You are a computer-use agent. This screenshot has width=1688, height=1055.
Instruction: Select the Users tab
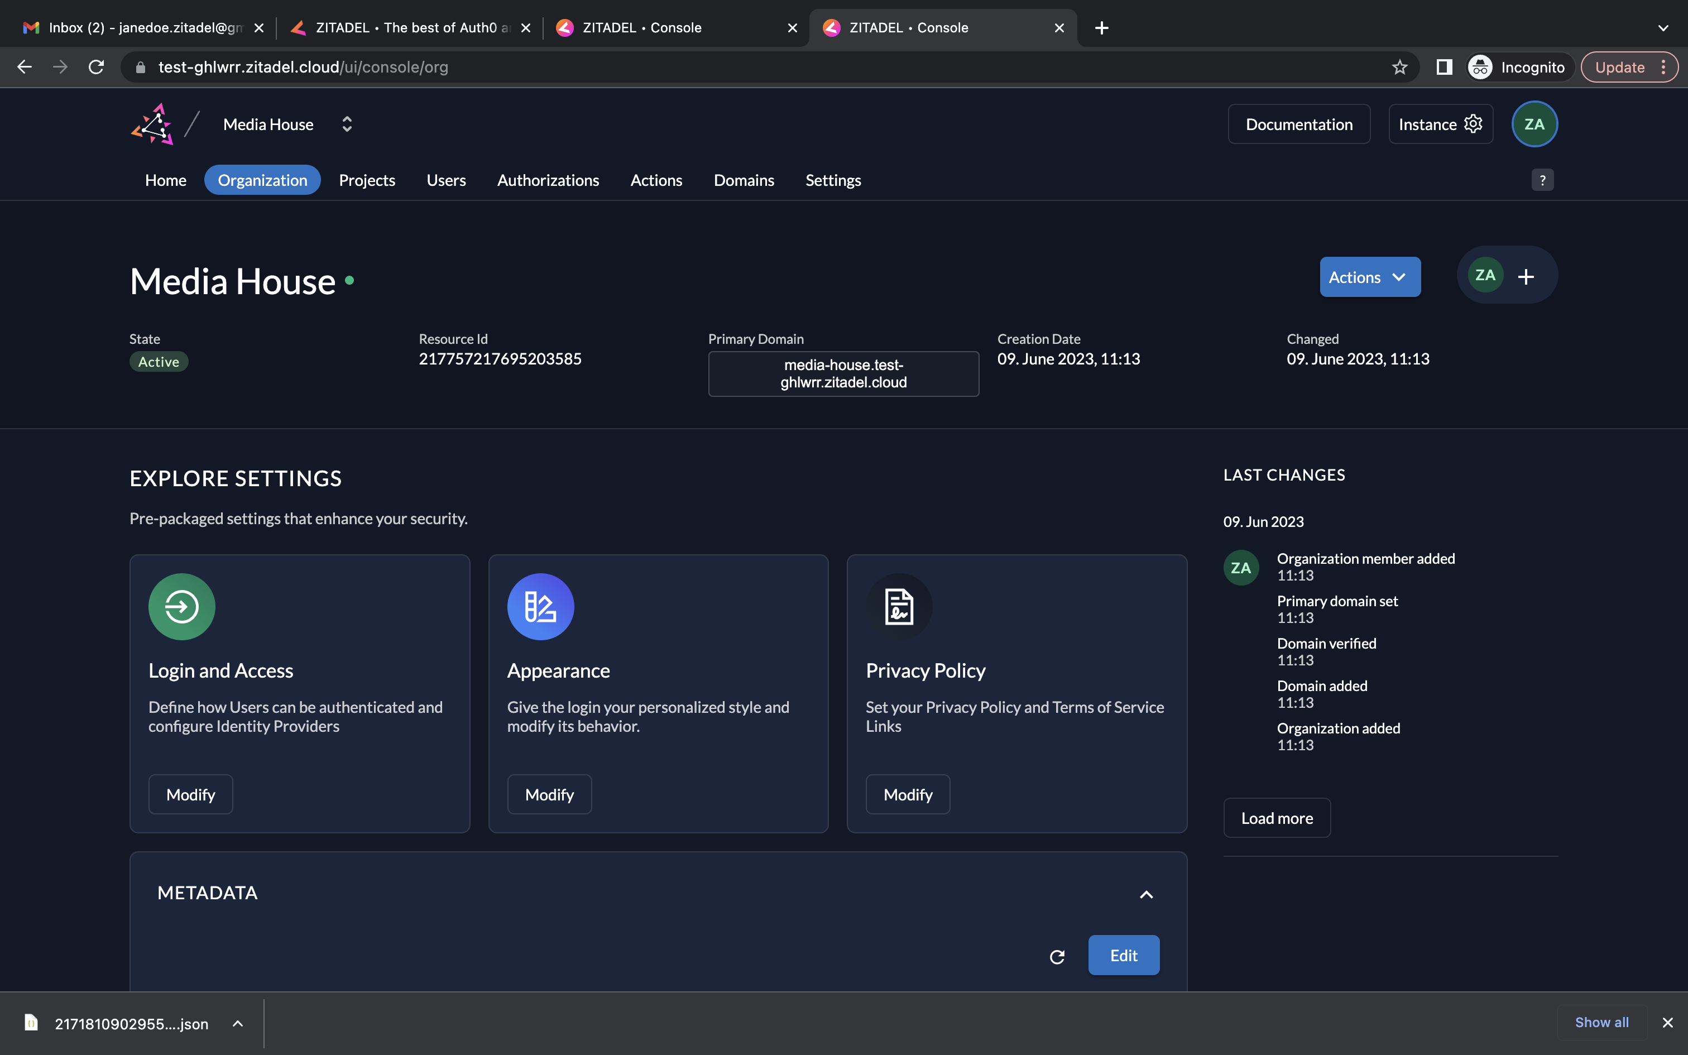pyautogui.click(x=446, y=180)
